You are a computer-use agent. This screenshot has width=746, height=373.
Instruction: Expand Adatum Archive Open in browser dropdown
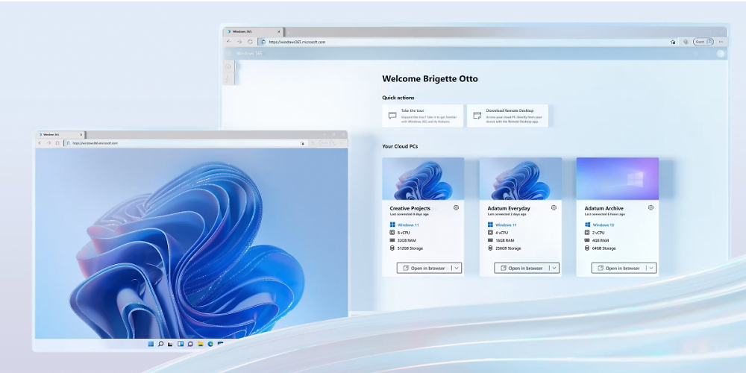tap(651, 269)
